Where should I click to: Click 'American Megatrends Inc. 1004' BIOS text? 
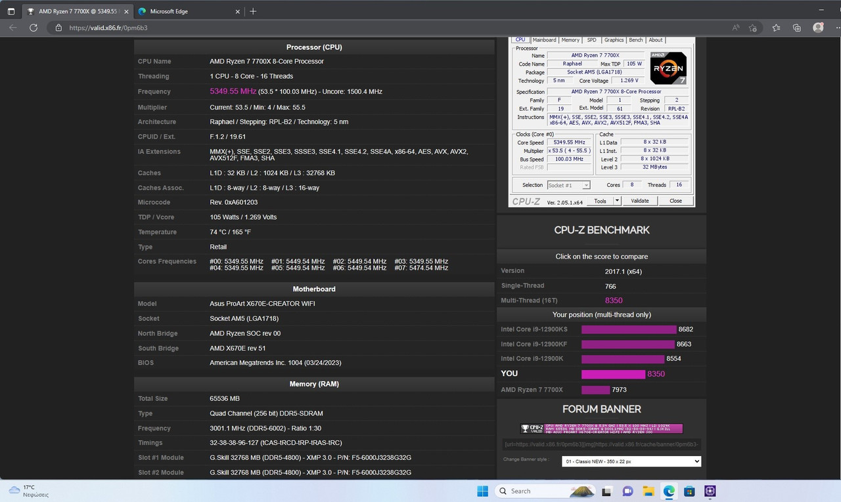[x=275, y=363]
